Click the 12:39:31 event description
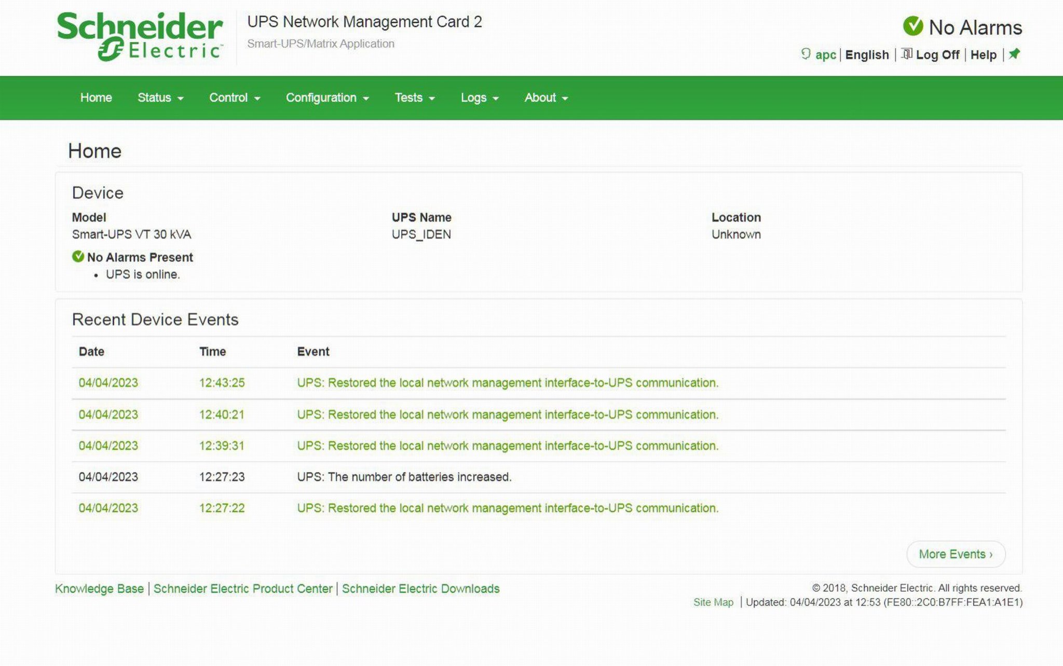The width and height of the screenshot is (1063, 666). (508, 446)
